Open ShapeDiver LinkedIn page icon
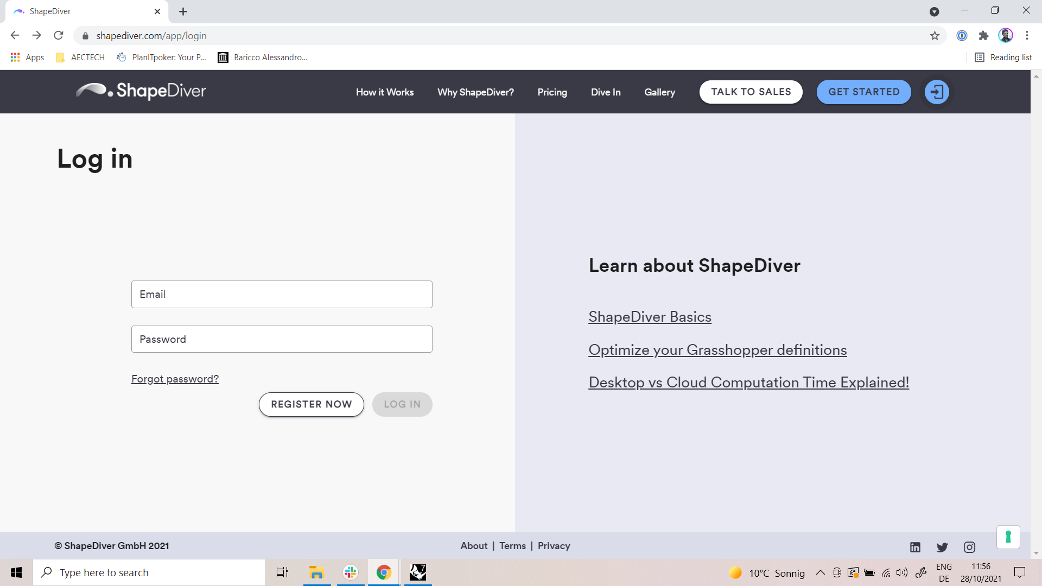The image size is (1042, 586). tap(915, 547)
